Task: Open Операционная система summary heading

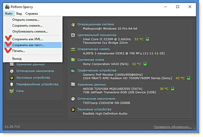Action: tap(96, 24)
